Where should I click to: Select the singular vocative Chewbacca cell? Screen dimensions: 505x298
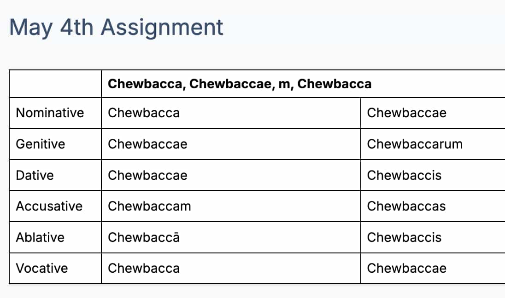pos(231,268)
